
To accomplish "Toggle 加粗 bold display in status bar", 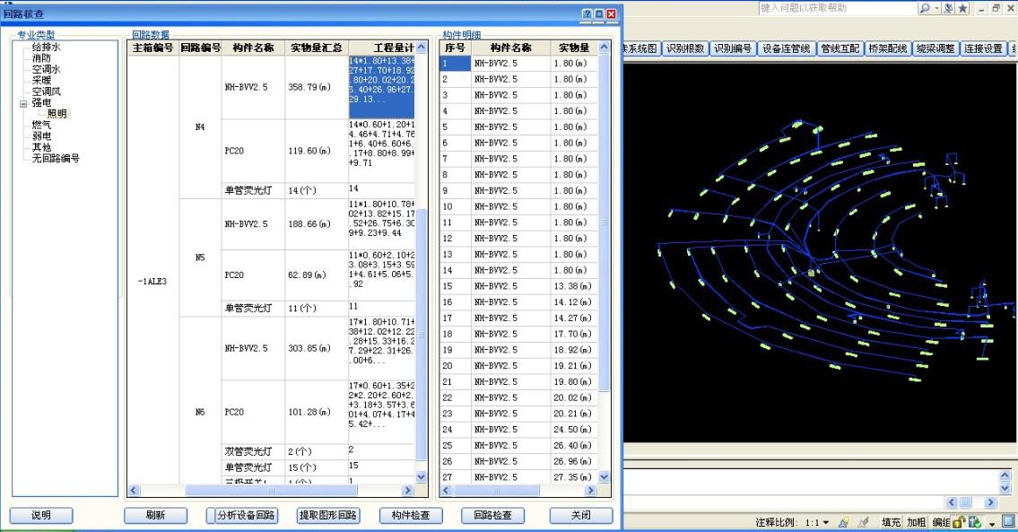I will [x=916, y=522].
